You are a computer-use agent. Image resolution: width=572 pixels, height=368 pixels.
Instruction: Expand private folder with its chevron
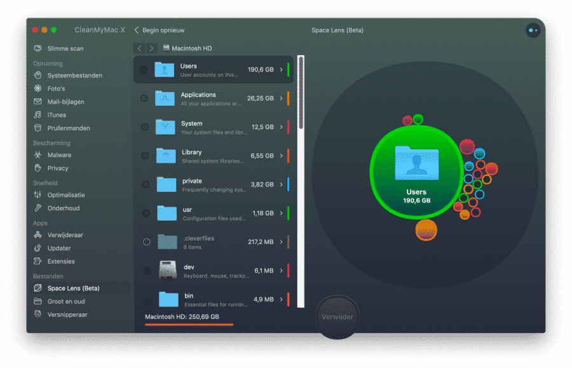coord(282,184)
